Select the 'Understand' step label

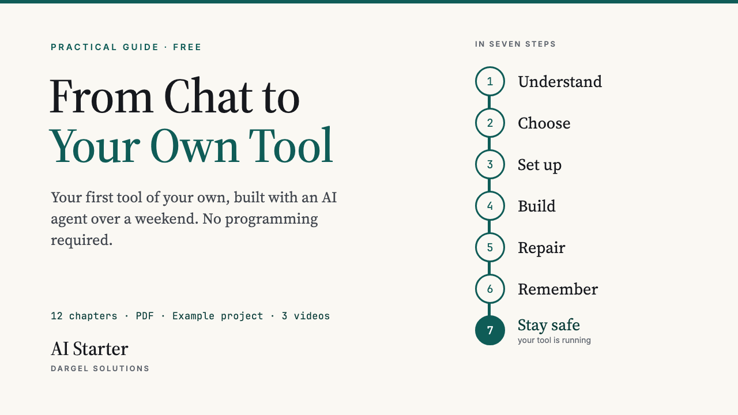[x=560, y=82]
